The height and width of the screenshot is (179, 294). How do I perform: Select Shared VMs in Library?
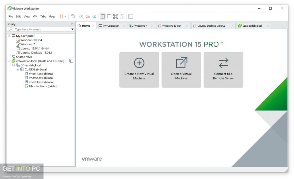[x=24, y=57]
